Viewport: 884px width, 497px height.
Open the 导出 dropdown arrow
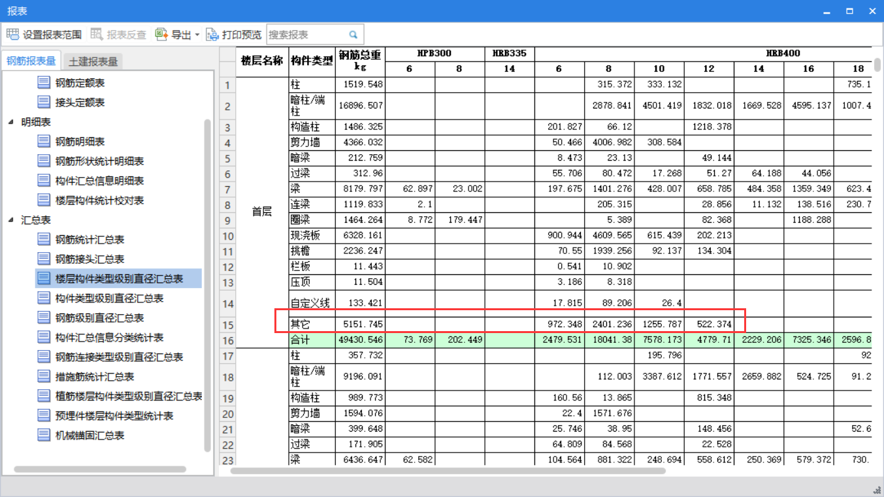tap(197, 35)
